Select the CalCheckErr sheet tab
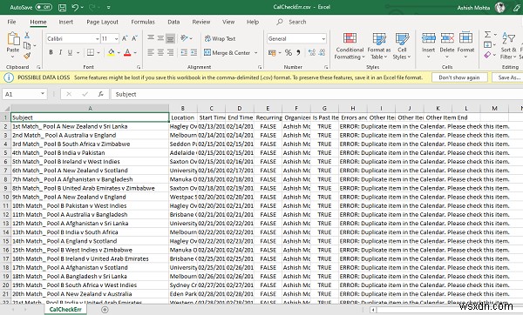Image resolution: width=523 pixels, height=315 pixels. tap(65, 309)
